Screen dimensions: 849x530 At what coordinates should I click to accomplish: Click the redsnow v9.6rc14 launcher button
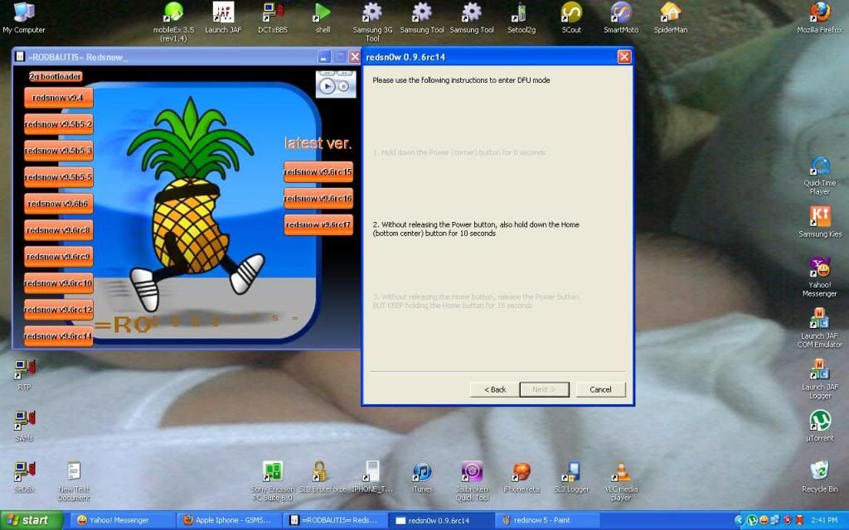(58, 336)
